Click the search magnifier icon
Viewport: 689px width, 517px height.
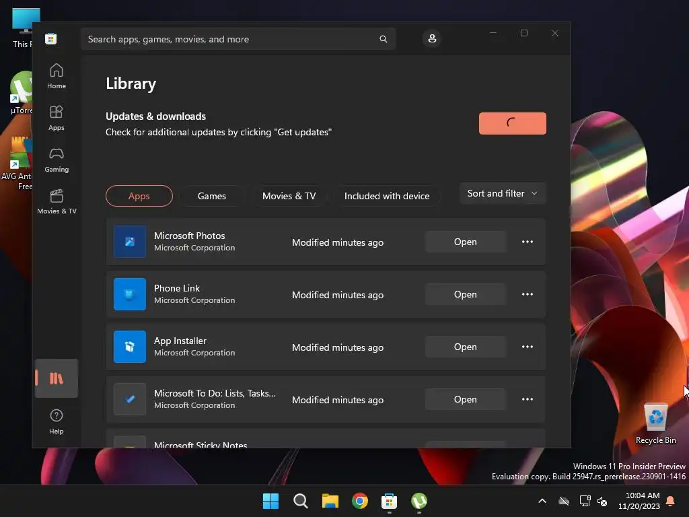[383, 39]
